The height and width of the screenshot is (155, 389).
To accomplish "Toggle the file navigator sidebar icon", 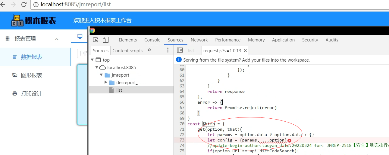I will 180,50.
